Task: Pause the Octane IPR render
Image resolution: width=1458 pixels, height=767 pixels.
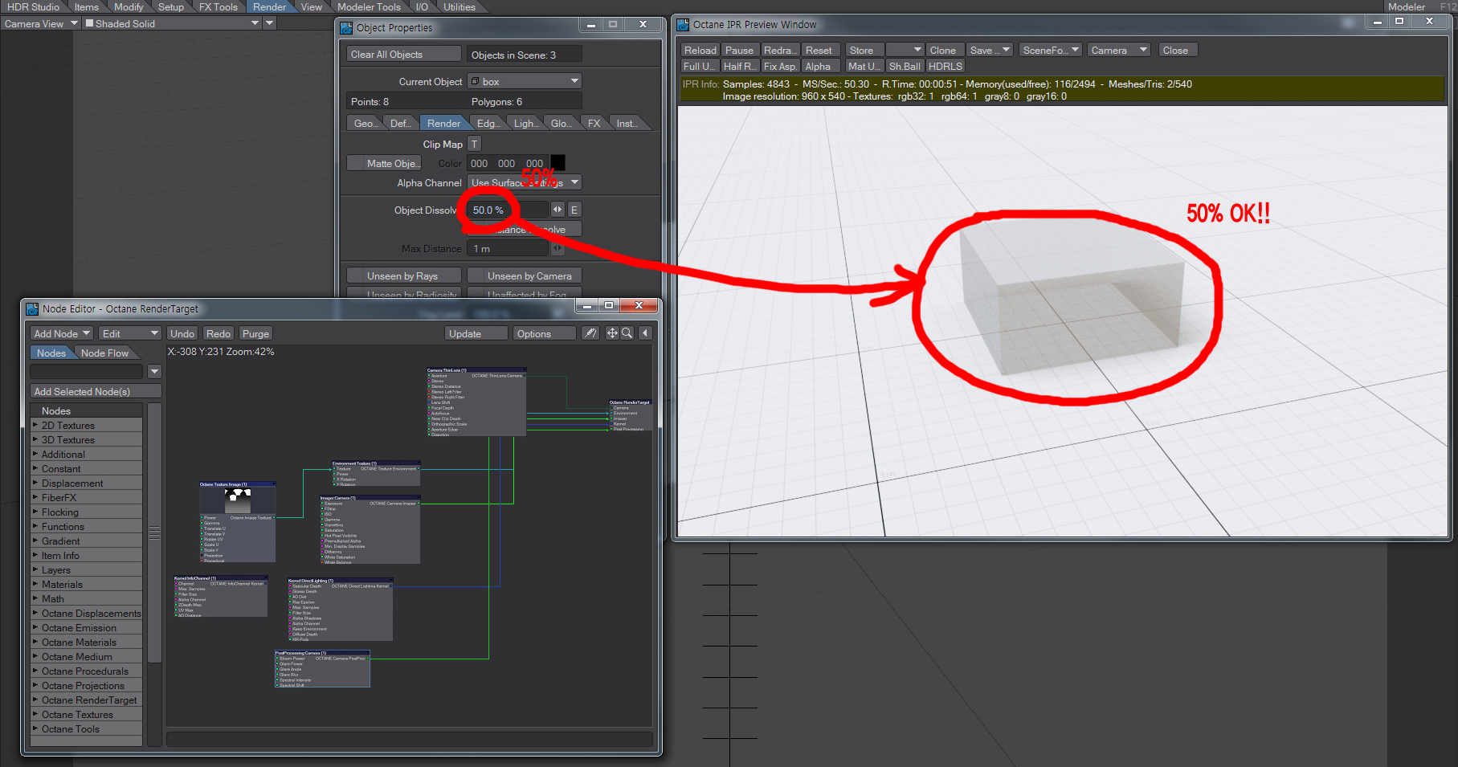Action: (x=739, y=50)
